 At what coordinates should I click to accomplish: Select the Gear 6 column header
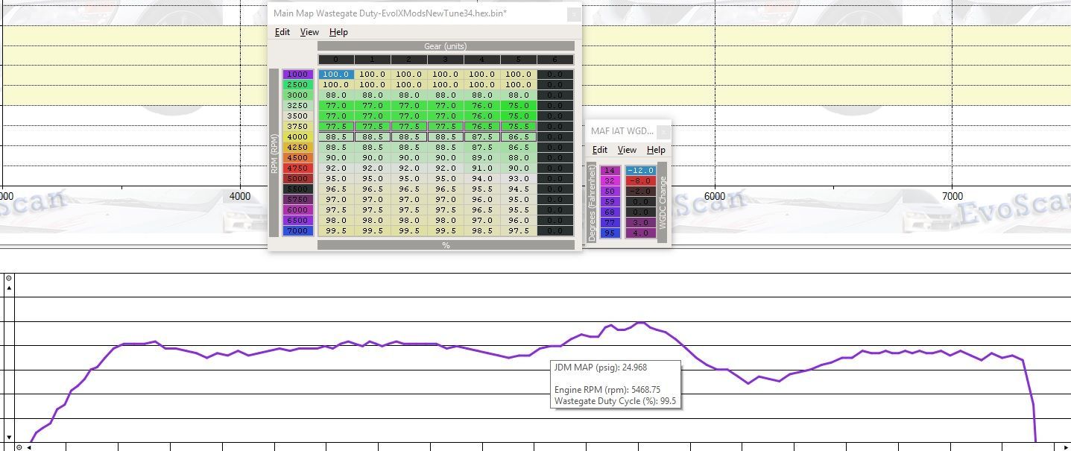[x=555, y=60]
